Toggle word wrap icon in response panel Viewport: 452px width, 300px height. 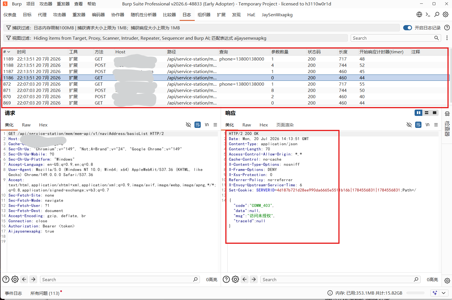(x=418, y=125)
